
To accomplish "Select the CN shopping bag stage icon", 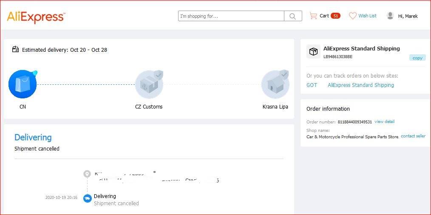I will pyautogui.click(x=23, y=84).
